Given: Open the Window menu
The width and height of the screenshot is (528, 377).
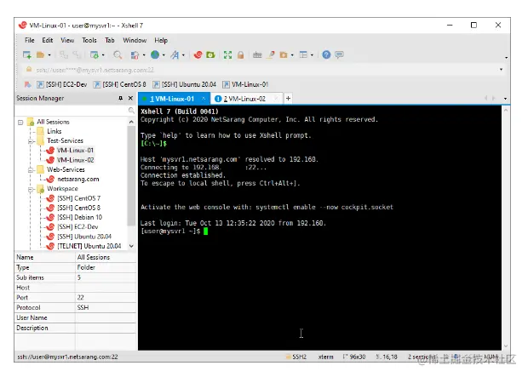Looking at the screenshot, I should click(135, 40).
